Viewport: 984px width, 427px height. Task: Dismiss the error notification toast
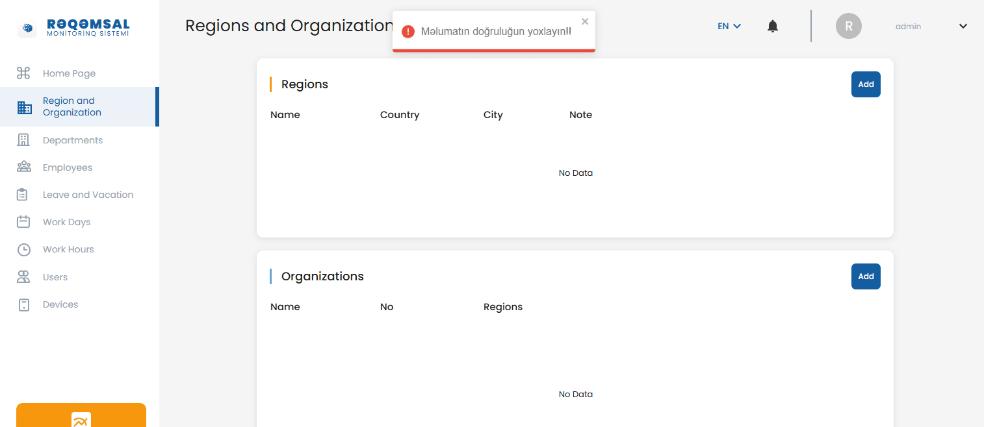pos(585,21)
